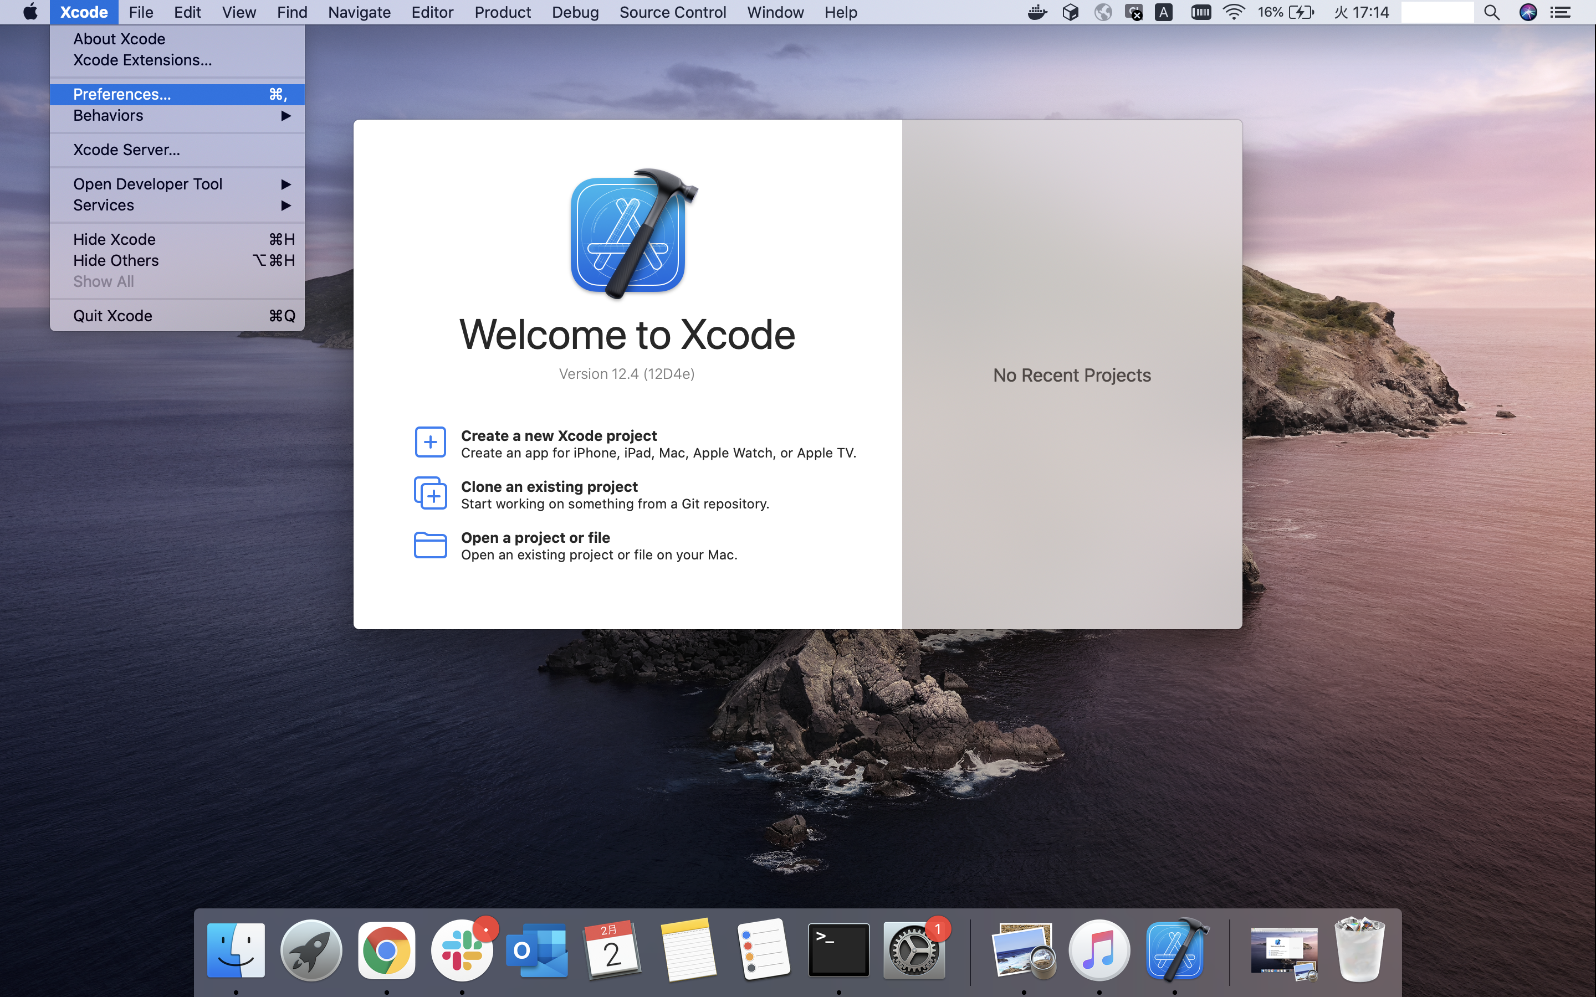Image resolution: width=1596 pixels, height=997 pixels.
Task: Click Open a project or file
Action: click(535, 537)
